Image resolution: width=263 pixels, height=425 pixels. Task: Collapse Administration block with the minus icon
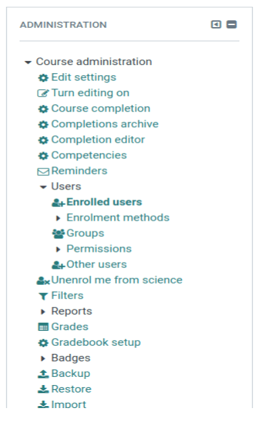[231, 24]
